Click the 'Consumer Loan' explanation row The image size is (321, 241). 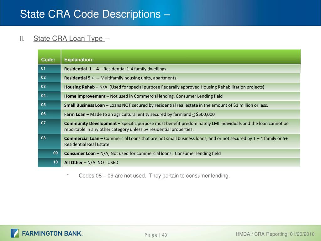click(x=181, y=153)
